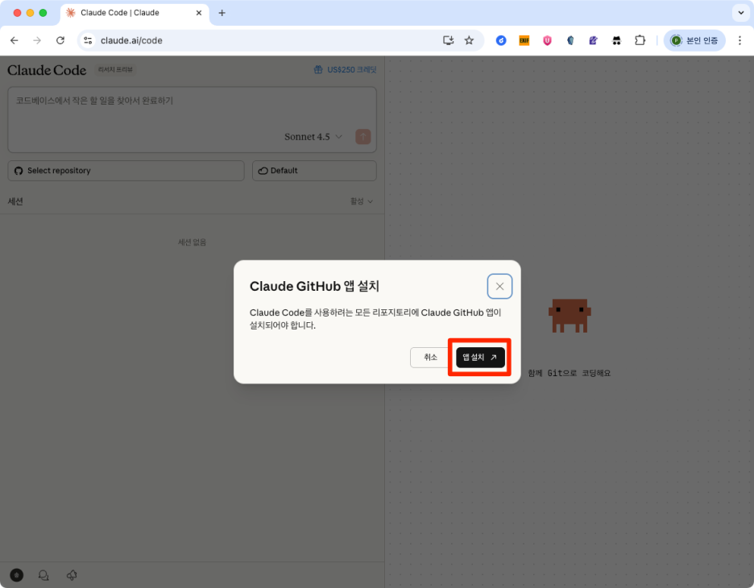The height and width of the screenshot is (588, 754).
Task: Click the macOS green fullscreen button
Action: [x=43, y=13]
